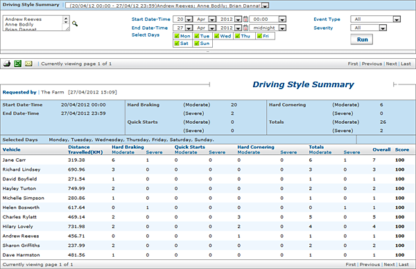Open the Start Date calendar picker icon
416x269 pixels.
[245, 19]
